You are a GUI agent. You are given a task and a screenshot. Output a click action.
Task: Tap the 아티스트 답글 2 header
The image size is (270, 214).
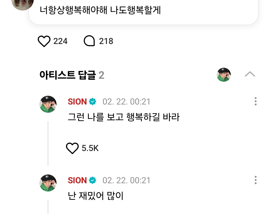click(x=72, y=75)
